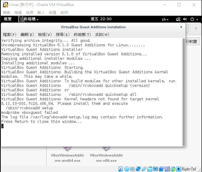
Task: Open the terminal 檔案(F) menu
Action: [10, 34]
